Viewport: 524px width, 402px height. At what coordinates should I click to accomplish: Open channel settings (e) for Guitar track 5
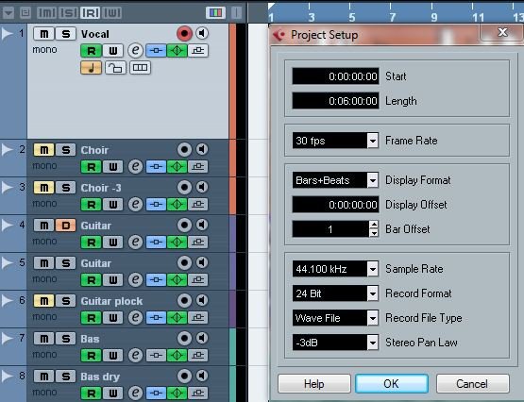coord(135,279)
